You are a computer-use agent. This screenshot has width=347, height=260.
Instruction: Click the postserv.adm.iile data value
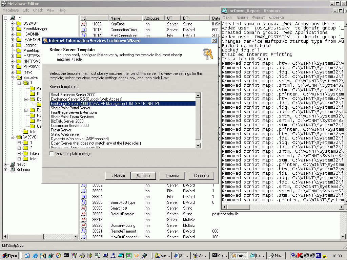click(225, 214)
